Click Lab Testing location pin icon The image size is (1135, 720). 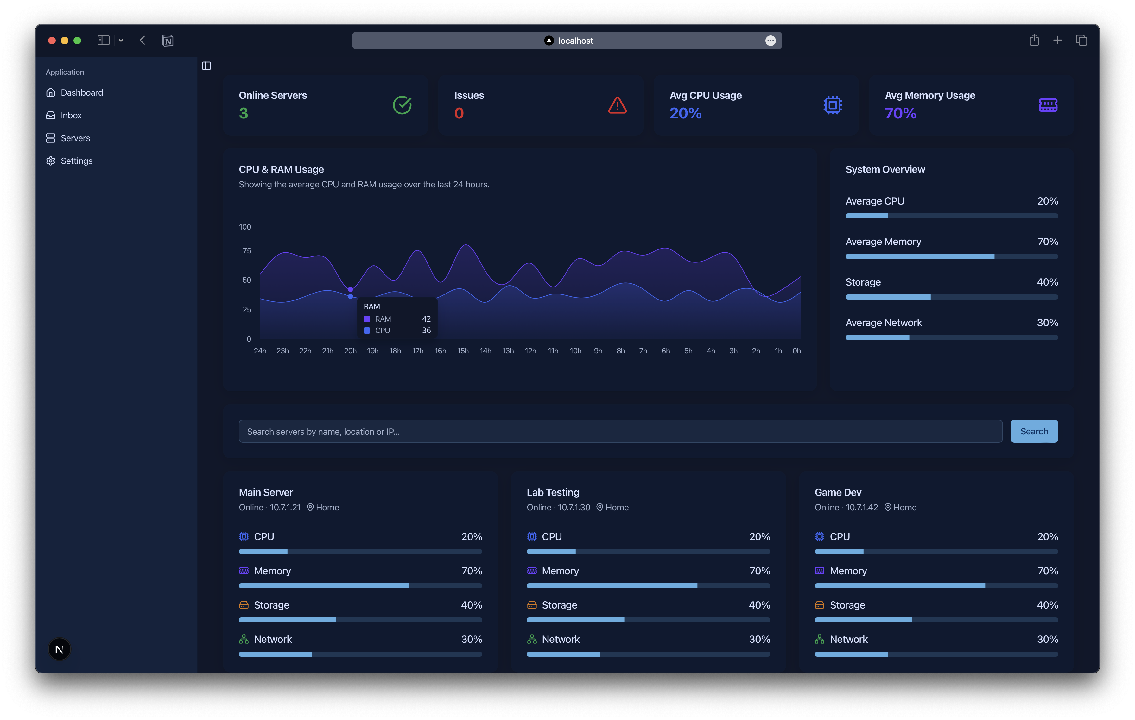[x=599, y=508]
